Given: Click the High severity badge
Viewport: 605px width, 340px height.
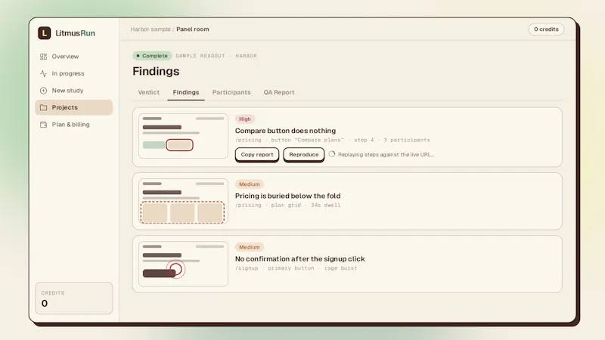Looking at the screenshot, I should click(x=244, y=119).
